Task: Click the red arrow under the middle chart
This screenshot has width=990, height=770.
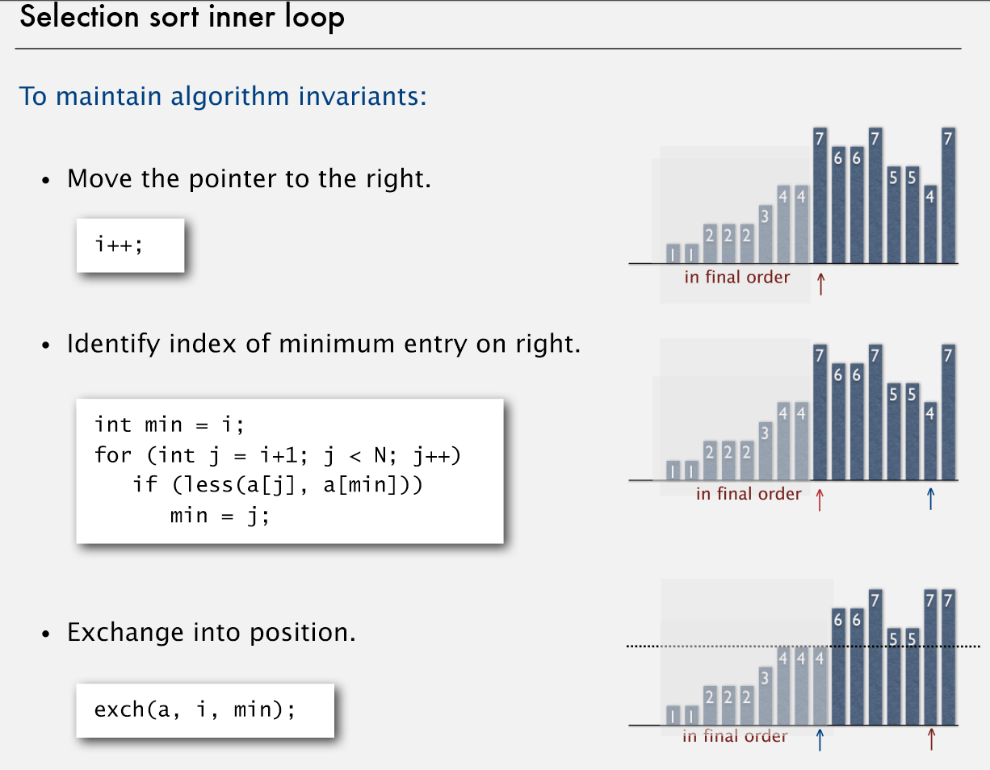Action: (820, 499)
